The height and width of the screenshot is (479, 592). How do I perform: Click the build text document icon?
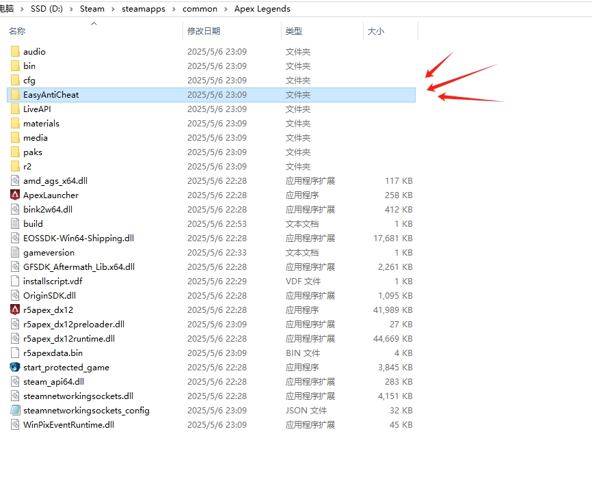[x=15, y=224]
